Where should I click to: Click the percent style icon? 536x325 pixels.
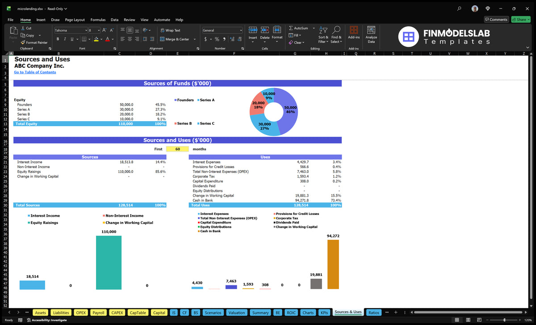[x=217, y=39]
